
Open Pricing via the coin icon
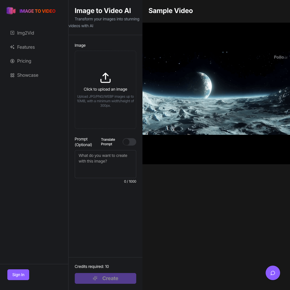(12, 61)
